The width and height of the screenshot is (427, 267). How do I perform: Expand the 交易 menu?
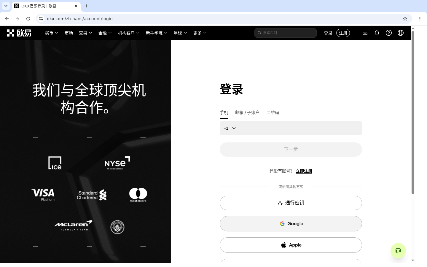click(85, 33)
